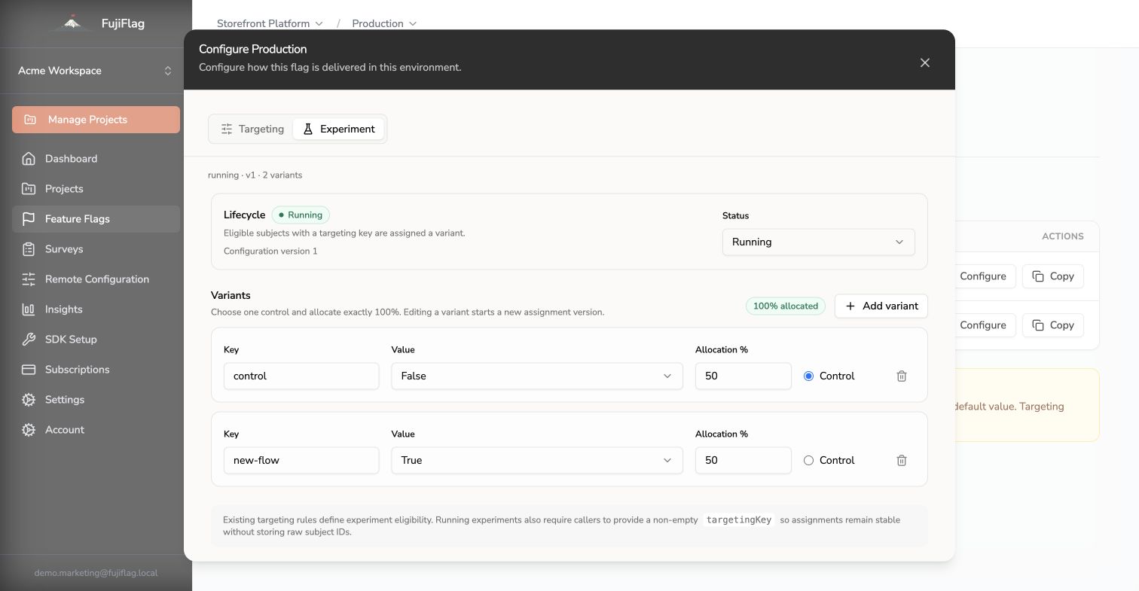Image resolution: width=1139 pixels, height=591 pixels.
Task: Click demo.marketing@fujiflag.local account email
Action: 96,573
